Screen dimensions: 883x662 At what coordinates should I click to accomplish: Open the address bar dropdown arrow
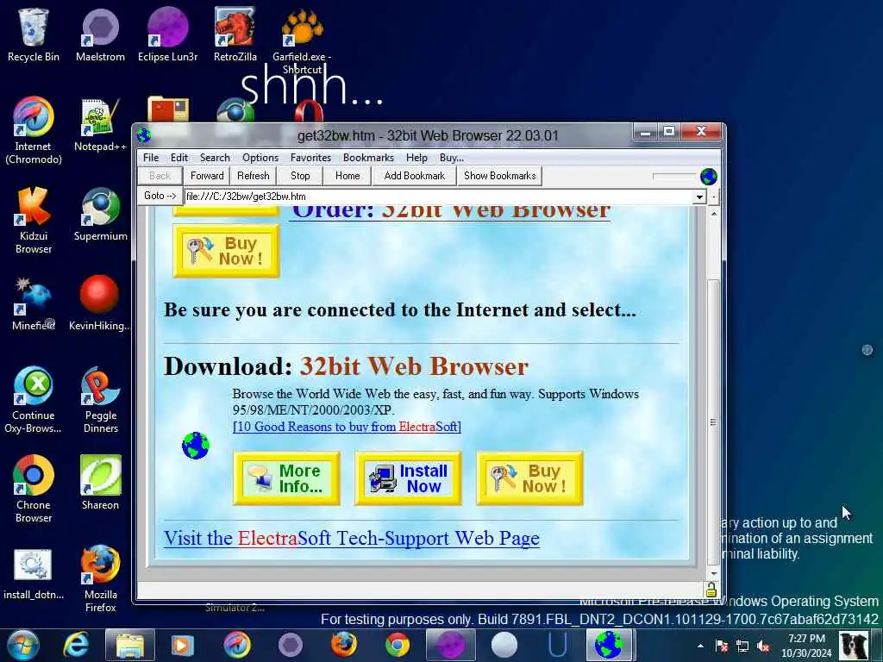tap(699, 197)
